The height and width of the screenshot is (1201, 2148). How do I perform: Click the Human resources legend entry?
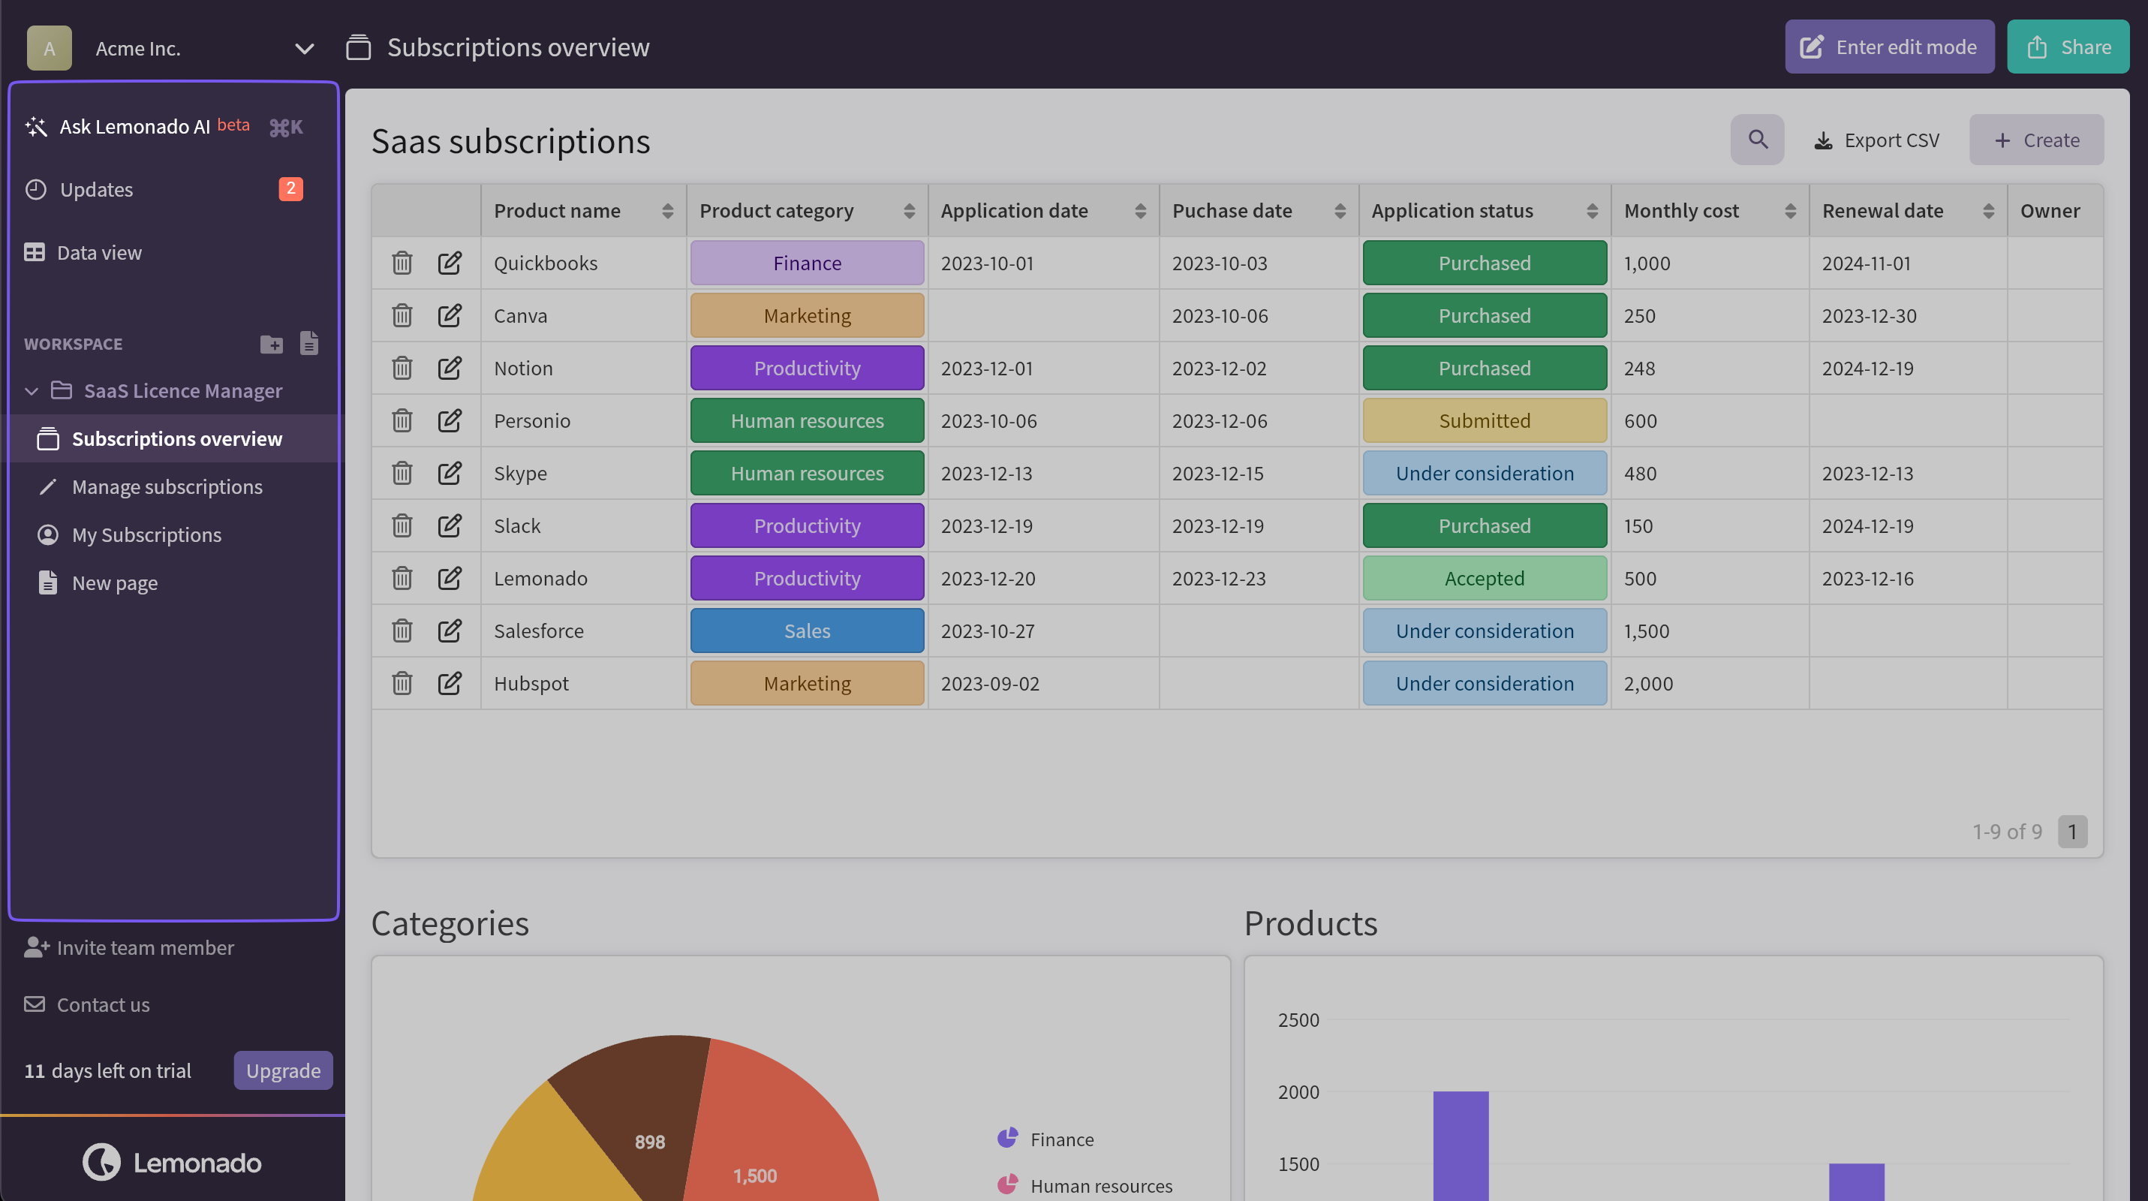(x=1085, y=1185)
